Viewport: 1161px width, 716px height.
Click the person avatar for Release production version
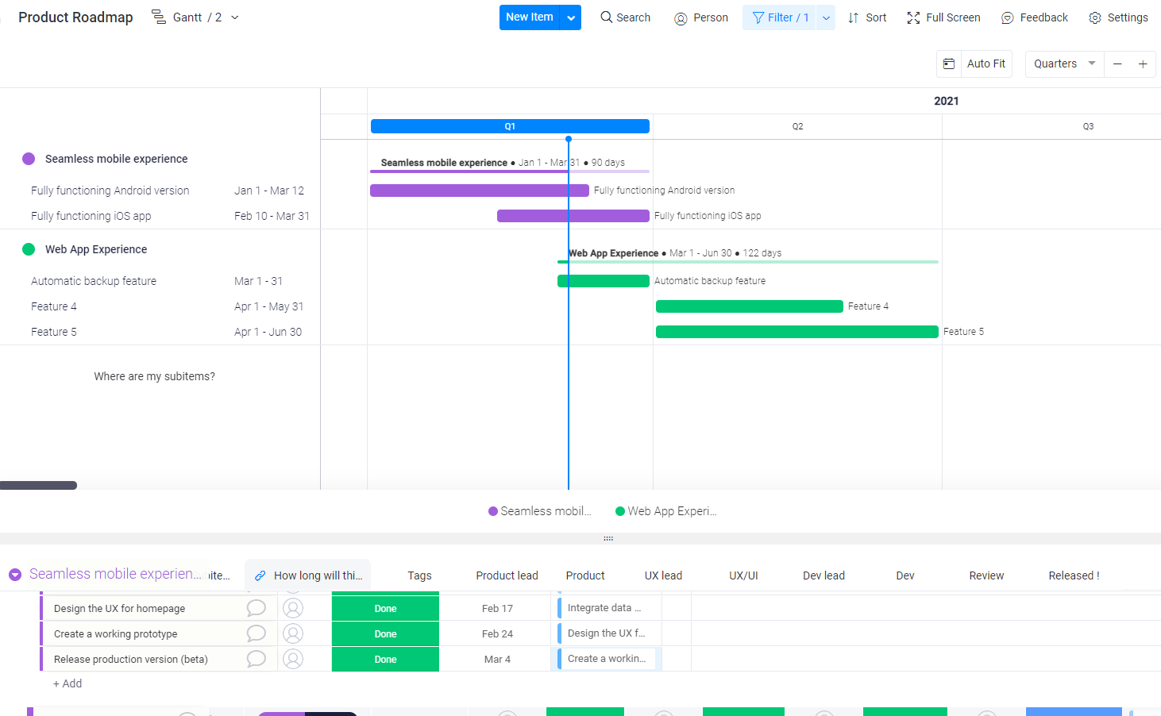293,659
